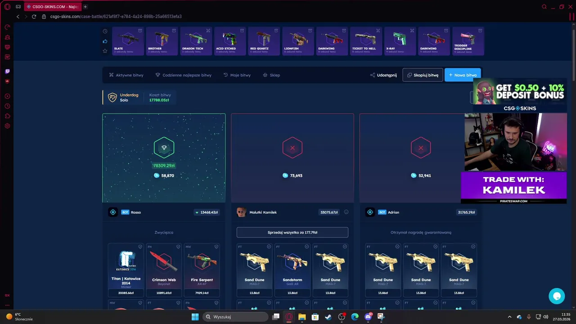Open the BROTHER recent drop thumbnail

click(x=162, y=41)
